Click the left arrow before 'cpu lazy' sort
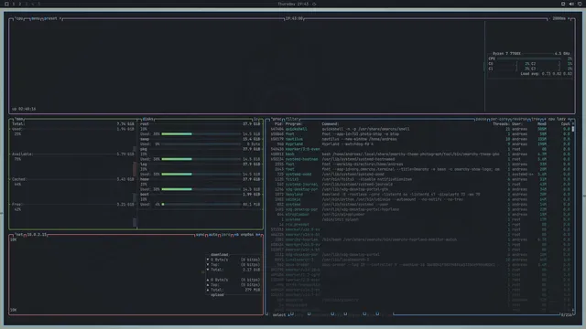 546,120
